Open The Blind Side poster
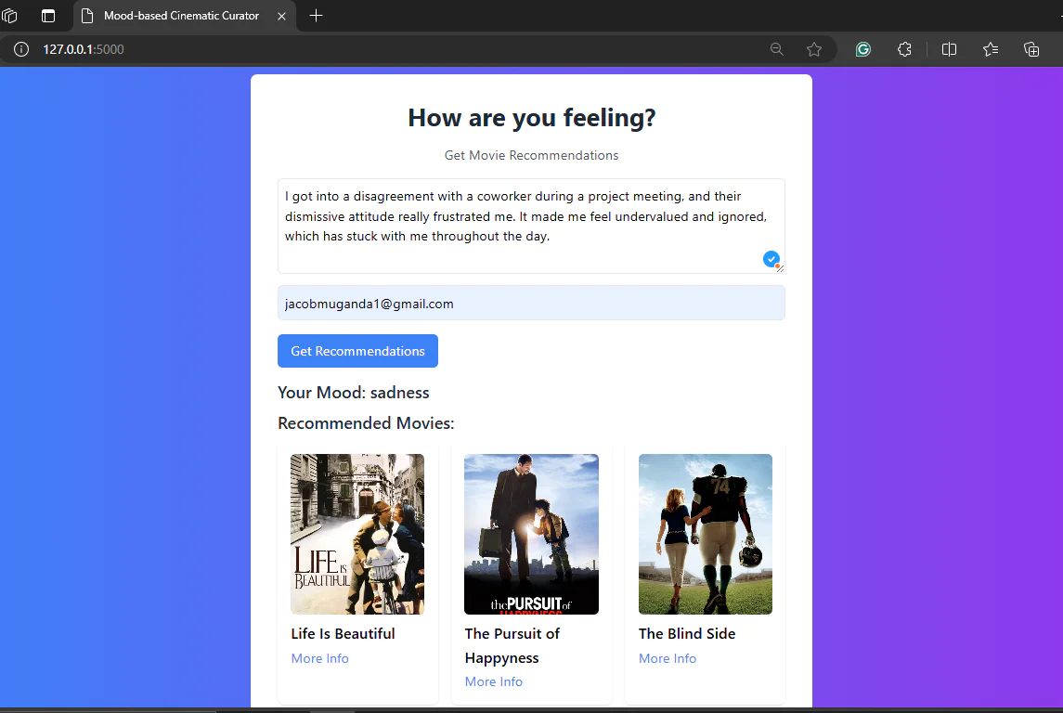The width and height of the screenshot is (1063, 713). pos(705,534)
